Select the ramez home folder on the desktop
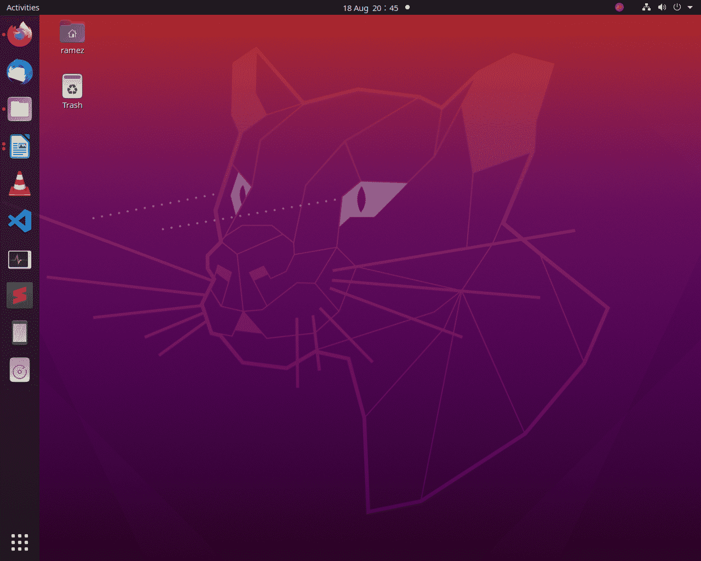 coord(72,37)
